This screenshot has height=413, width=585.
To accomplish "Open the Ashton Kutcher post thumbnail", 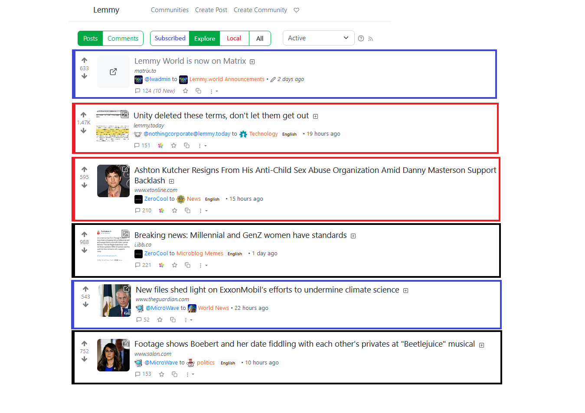I will click(x=113, y=181).
